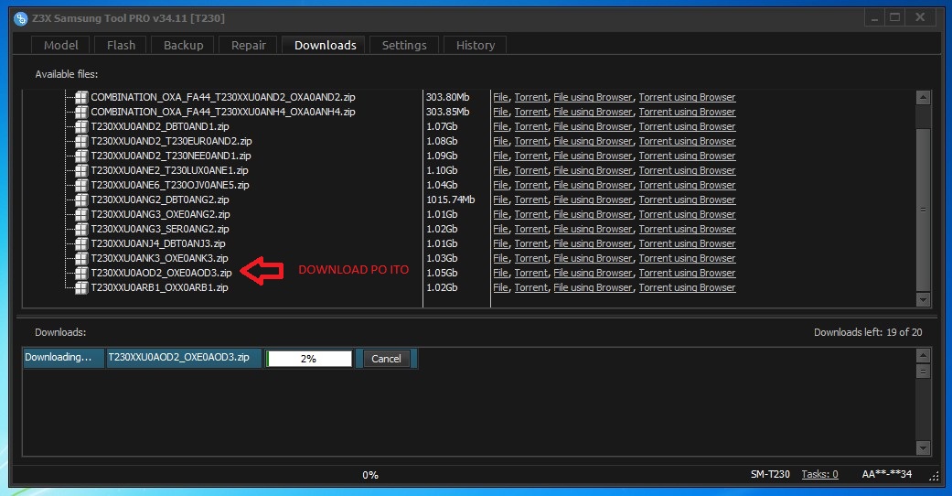The width and height of the screenshot is (952, 496).
Task: Click the 0% status bar progress text
Action: [x=370, y=475]
